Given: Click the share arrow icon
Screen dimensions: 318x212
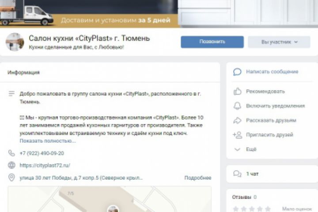Looking at the screenshot, I should (237, 120).
